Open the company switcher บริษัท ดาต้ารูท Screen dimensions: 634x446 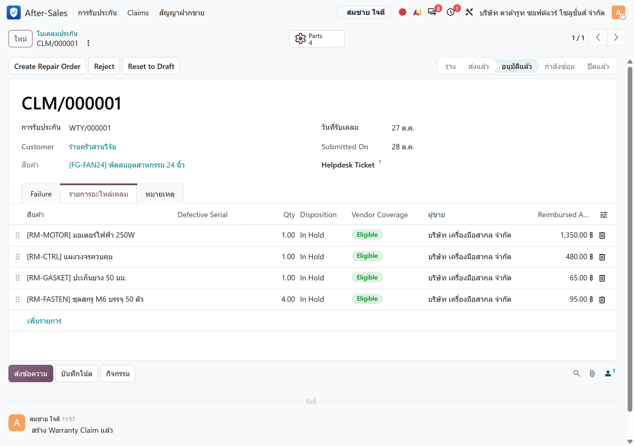[x=542, y=13]
